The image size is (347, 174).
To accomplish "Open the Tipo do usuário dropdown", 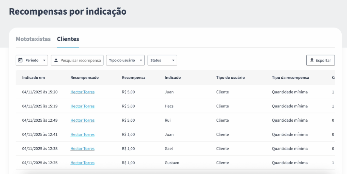I will point(125,60).
